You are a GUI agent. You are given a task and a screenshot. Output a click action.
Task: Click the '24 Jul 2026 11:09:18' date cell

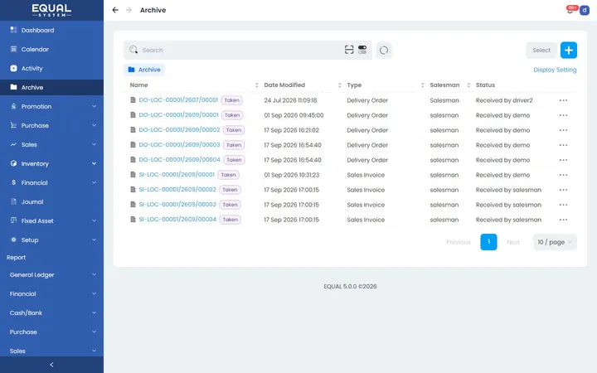tap(290, 100)
